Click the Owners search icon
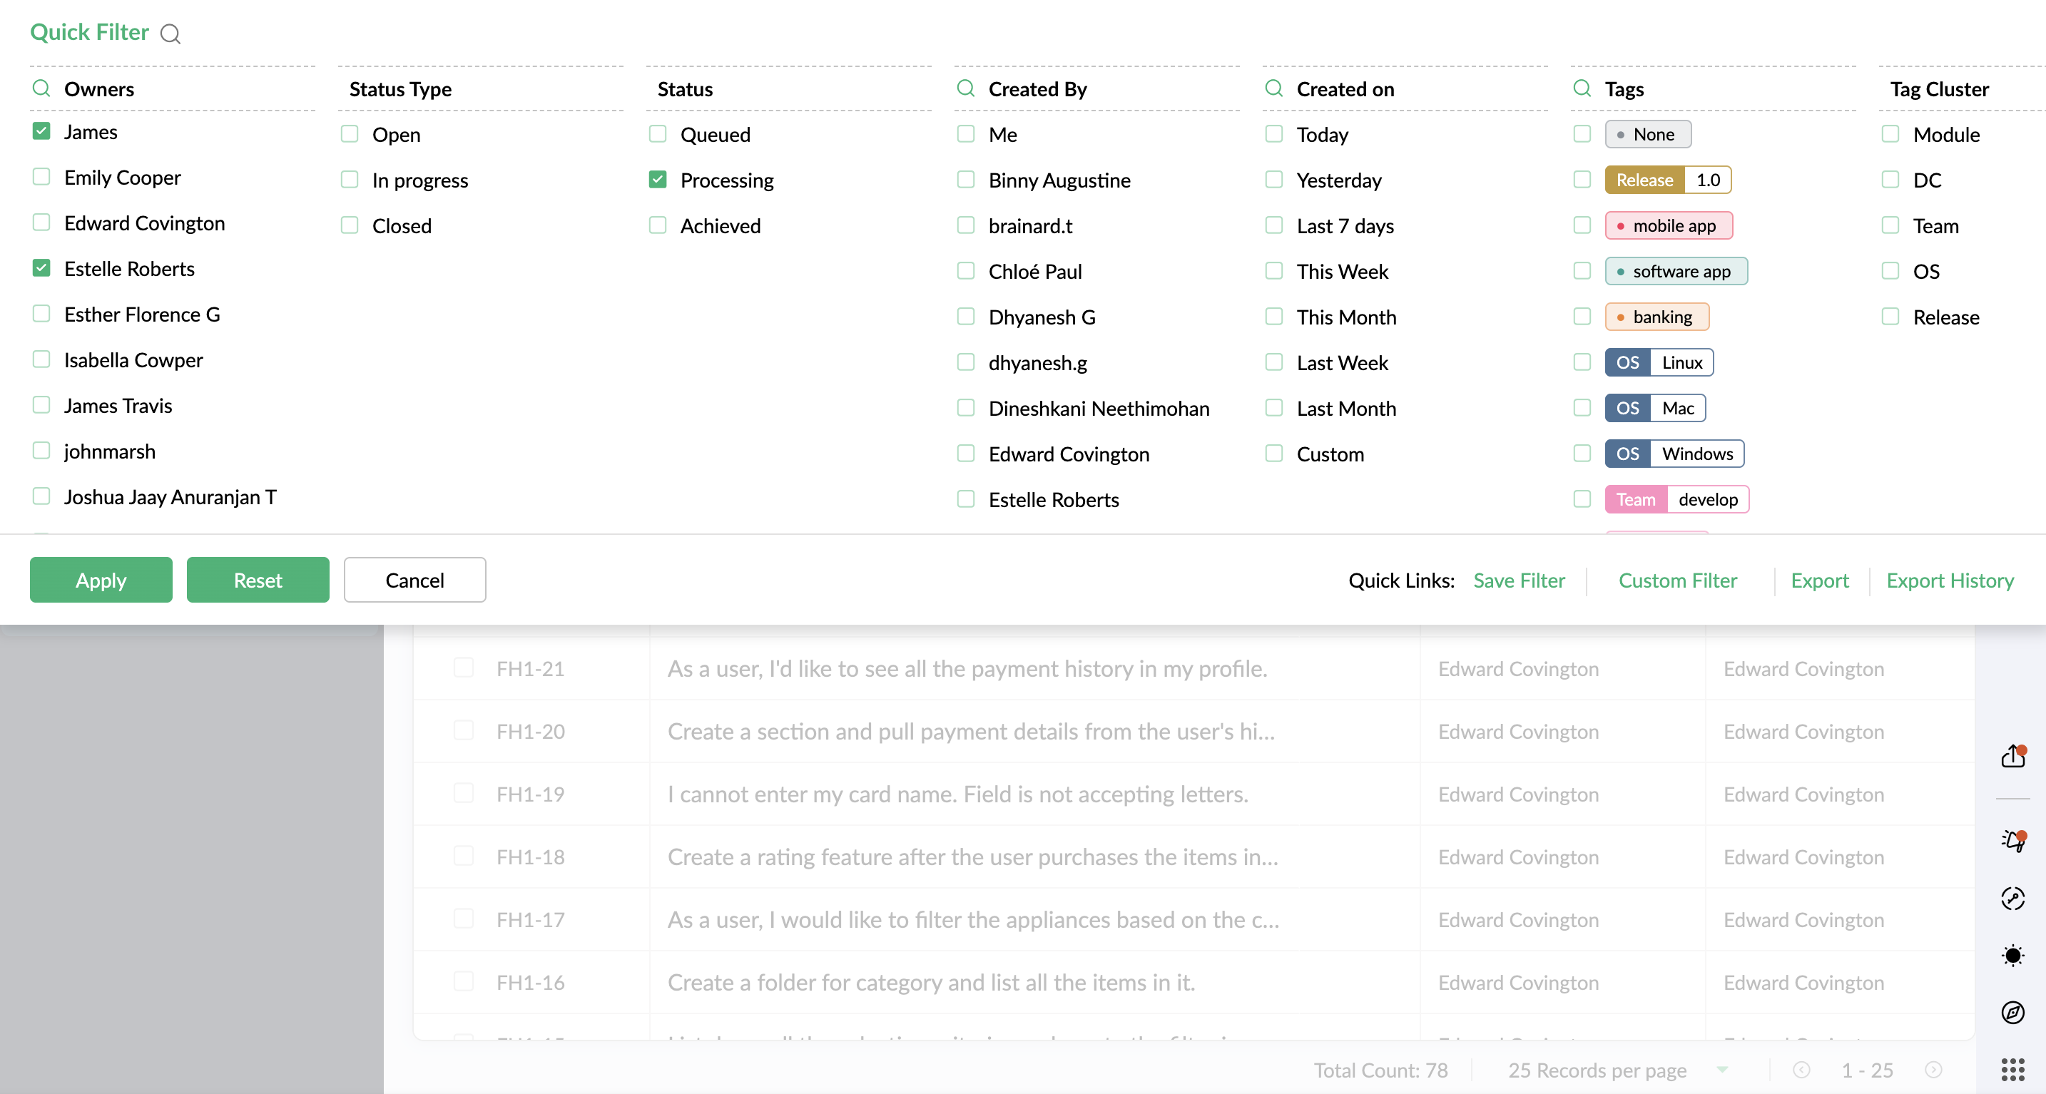 (41, 88)
